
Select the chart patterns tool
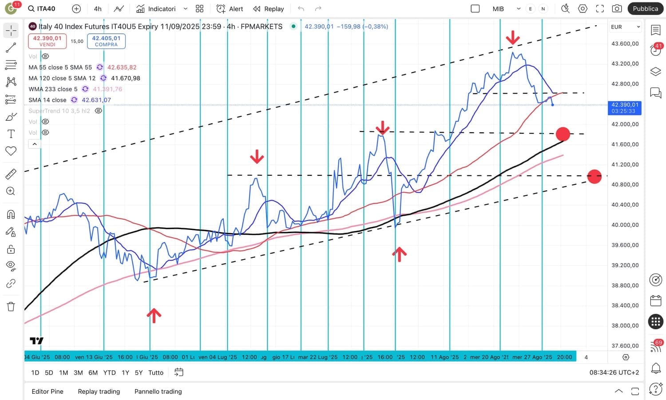click(11, 82)
